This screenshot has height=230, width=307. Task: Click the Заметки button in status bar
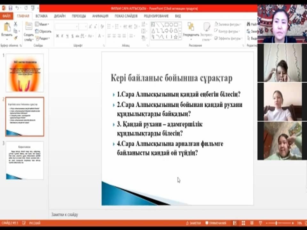[193, 223]
